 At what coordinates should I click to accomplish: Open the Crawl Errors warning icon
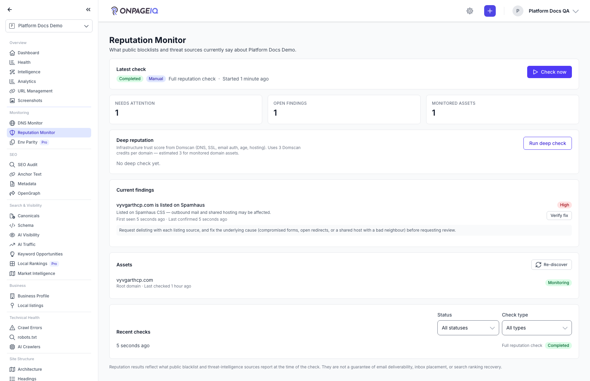pyautogui.click(x=12, y=328)
